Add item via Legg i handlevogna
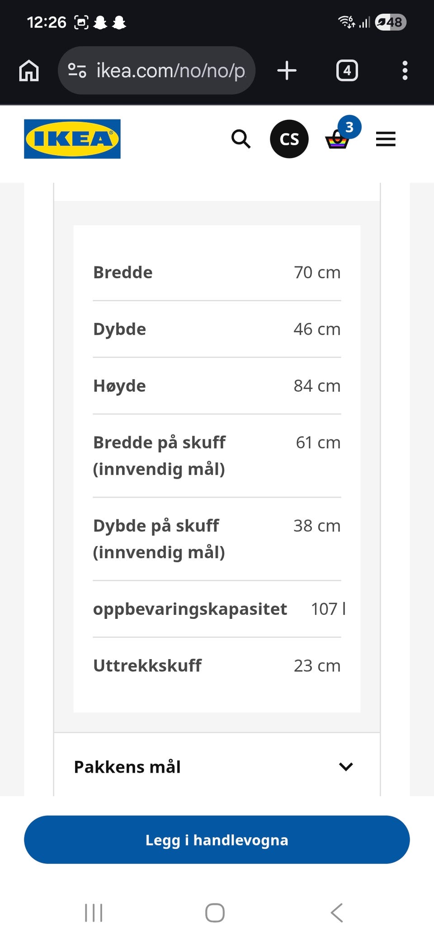Image resolution: width=434 pixels, height=941 pixels. [x=217, y=840]
